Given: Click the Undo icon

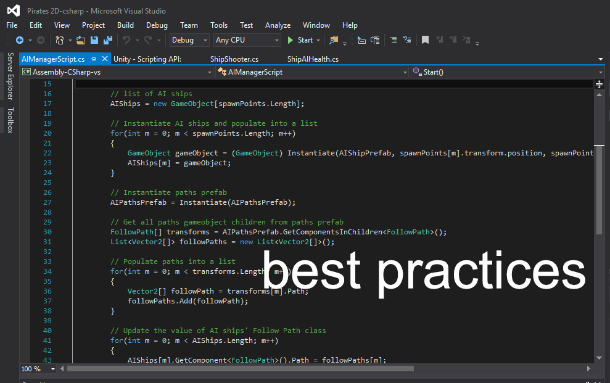Looking at the screenshot, I should [x=127, y=41].
